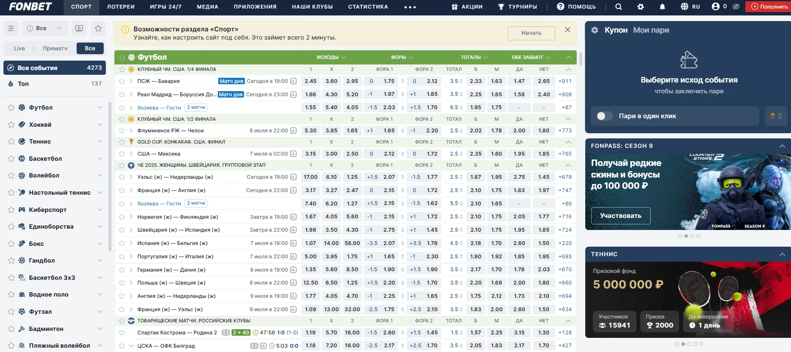Image resolution: width=791 pixels, height=352 pixels.
Task: Add Хоккей to favorites with star
Action: pyautogui.click(x=11, y=125)
